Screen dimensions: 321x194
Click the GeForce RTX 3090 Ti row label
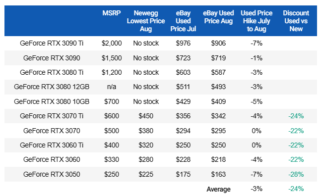point(52,43)
